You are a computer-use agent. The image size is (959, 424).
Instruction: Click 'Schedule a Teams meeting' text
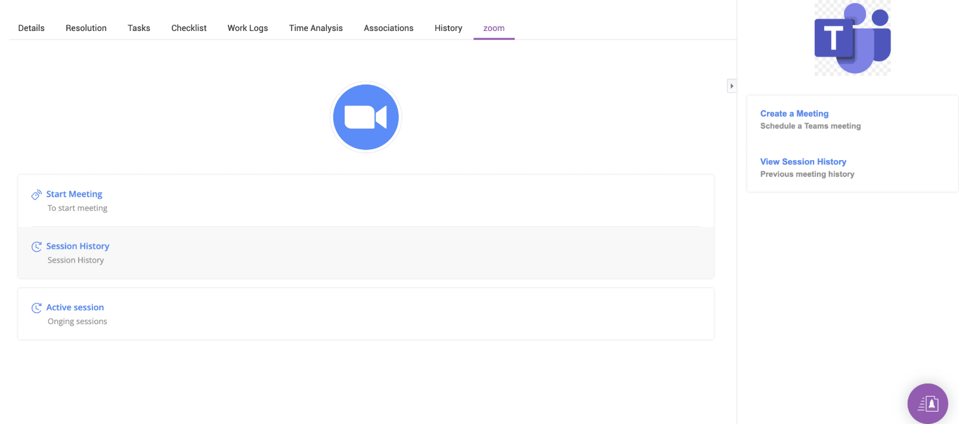(x=810, y=126)
